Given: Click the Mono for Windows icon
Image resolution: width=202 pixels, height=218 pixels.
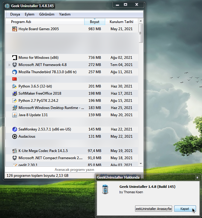Looking at the screenshot, I should coord(14,58).
